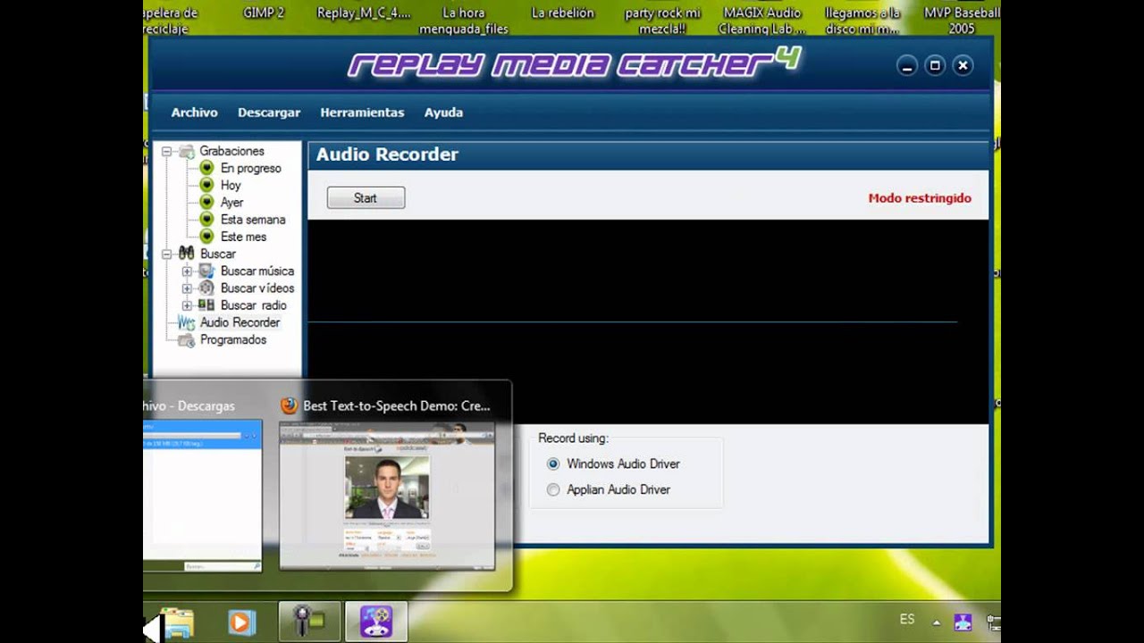Click the Grabaciones folder icon
The width and height of the screenshot is (1144, 643).
(x=186, y=152)
